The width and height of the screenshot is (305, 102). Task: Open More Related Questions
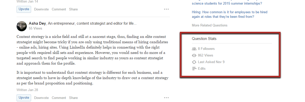coord(209,25)
